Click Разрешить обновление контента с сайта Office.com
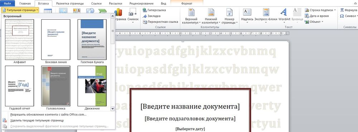The image size is (358, 132). point(48,115)
